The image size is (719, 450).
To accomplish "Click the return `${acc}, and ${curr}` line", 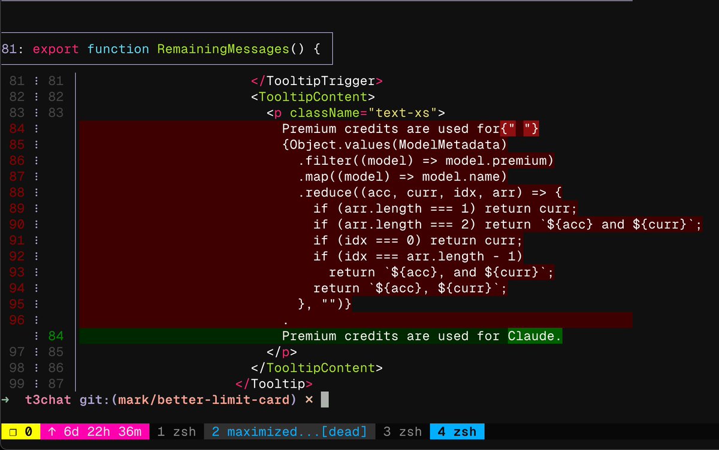I will 442,273.
